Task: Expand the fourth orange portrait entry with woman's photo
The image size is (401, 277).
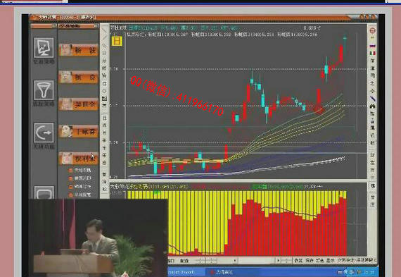Action: coord(79,132)
